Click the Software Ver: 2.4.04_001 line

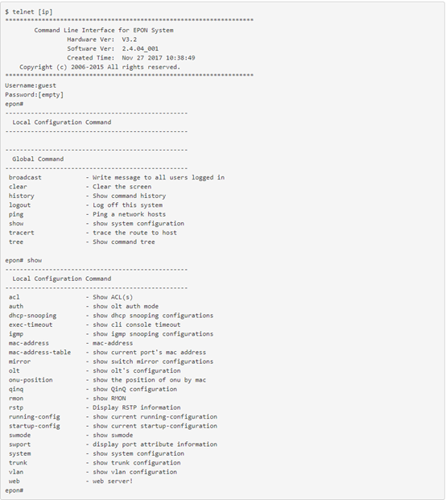[113, 49]
